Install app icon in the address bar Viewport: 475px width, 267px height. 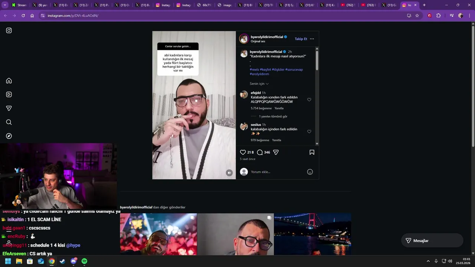[409, 16]
